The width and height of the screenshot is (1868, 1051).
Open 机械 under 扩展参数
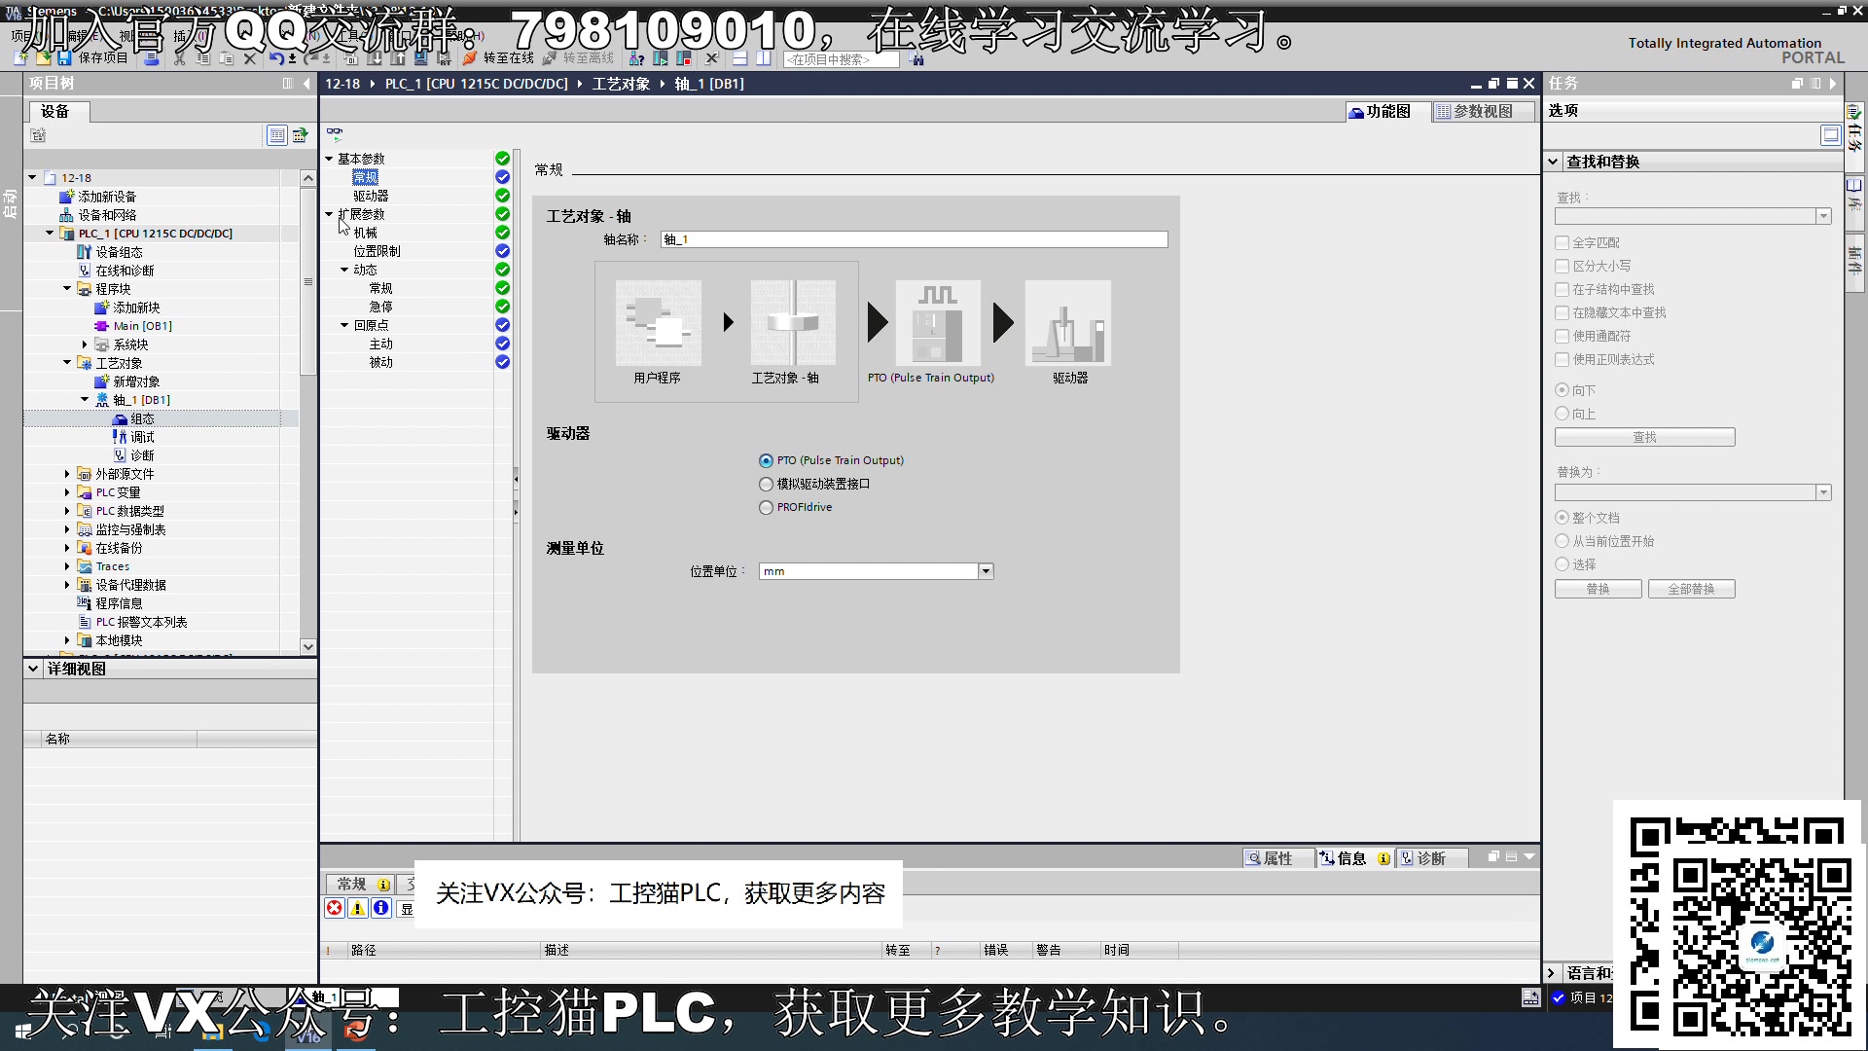click(365, 233)
